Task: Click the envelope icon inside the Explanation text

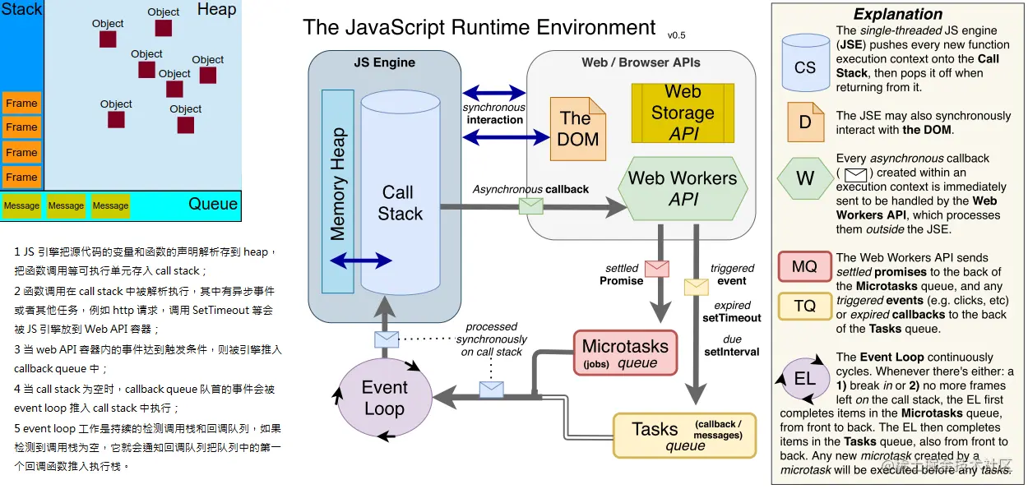Action: tap(857, 173)
